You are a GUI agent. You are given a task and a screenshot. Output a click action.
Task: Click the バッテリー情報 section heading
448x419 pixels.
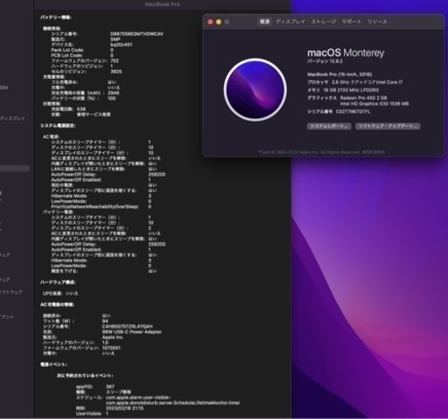pyautogui.click(x=56, y=17)
